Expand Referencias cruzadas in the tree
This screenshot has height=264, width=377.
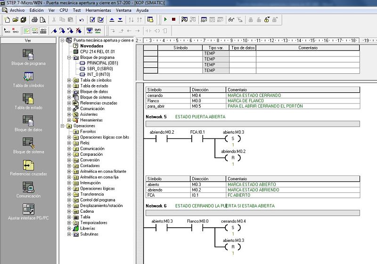[69, 103]
